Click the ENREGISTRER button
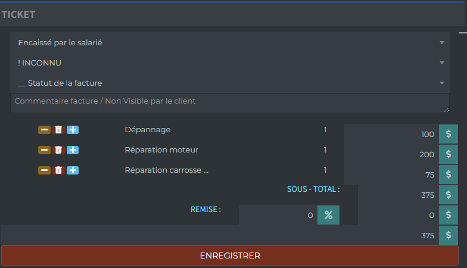Viewport: 467px width, 268px height. pos(230,255)
